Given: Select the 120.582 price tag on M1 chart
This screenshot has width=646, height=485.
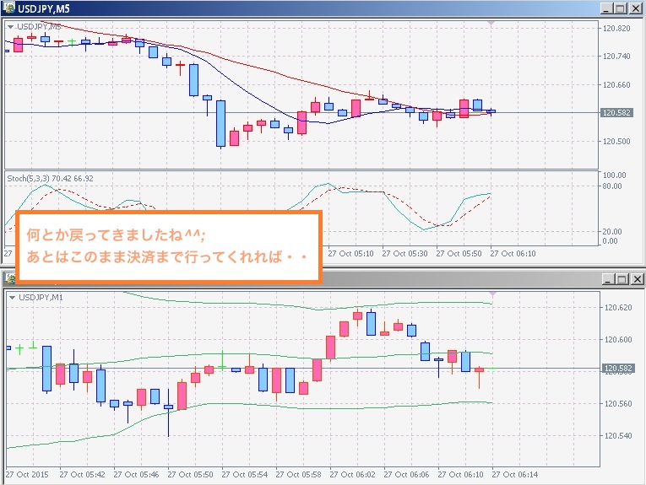Looking at the screenshot, I should [616, 369].
